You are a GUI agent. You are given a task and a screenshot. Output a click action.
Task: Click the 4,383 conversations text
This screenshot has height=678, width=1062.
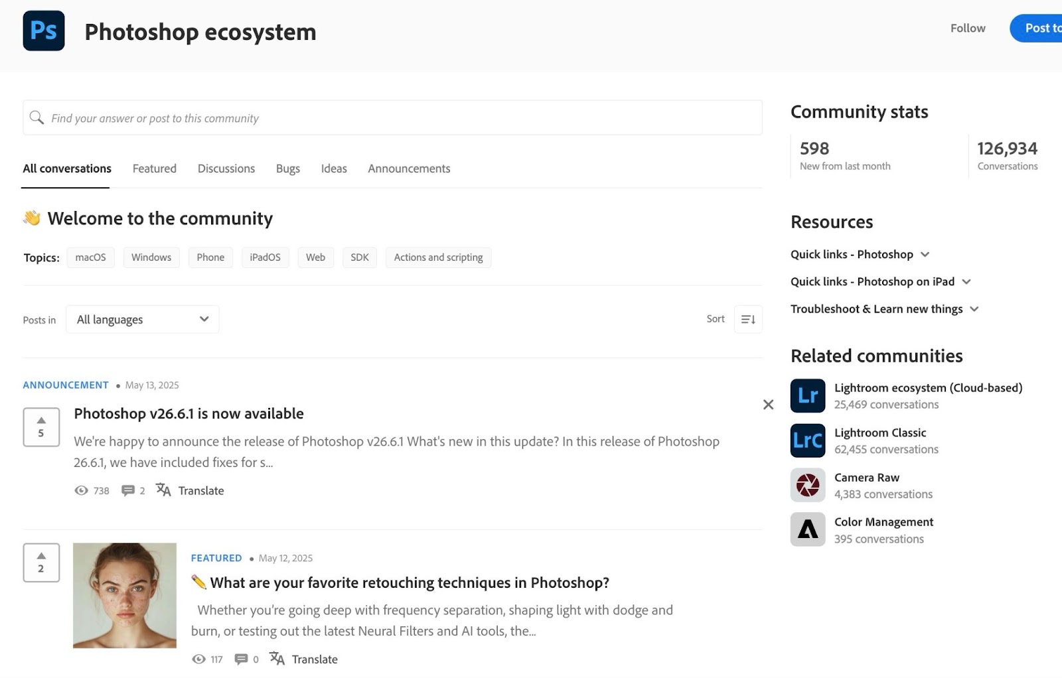[x=883, y=494]
